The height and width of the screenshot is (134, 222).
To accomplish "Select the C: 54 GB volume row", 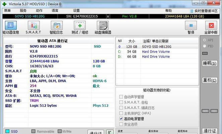I will coord(157,52).
